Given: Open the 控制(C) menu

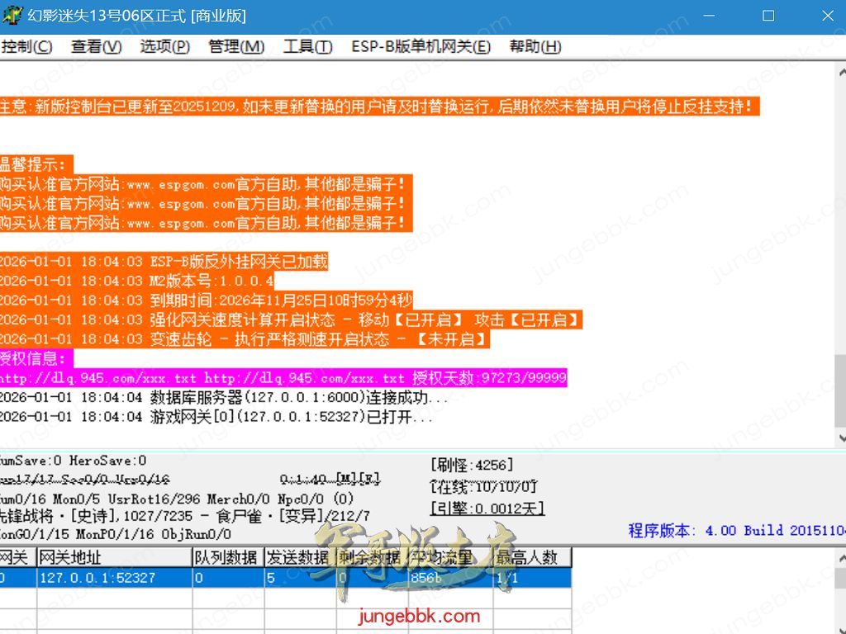Looking at the screenshot, I should [26, 47].
